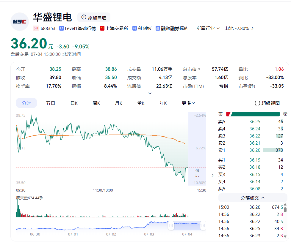The height and width of the screenshot is (245, 291).
Task: Click the left handle of timeline range slider
Action: (x=171, y=225)
